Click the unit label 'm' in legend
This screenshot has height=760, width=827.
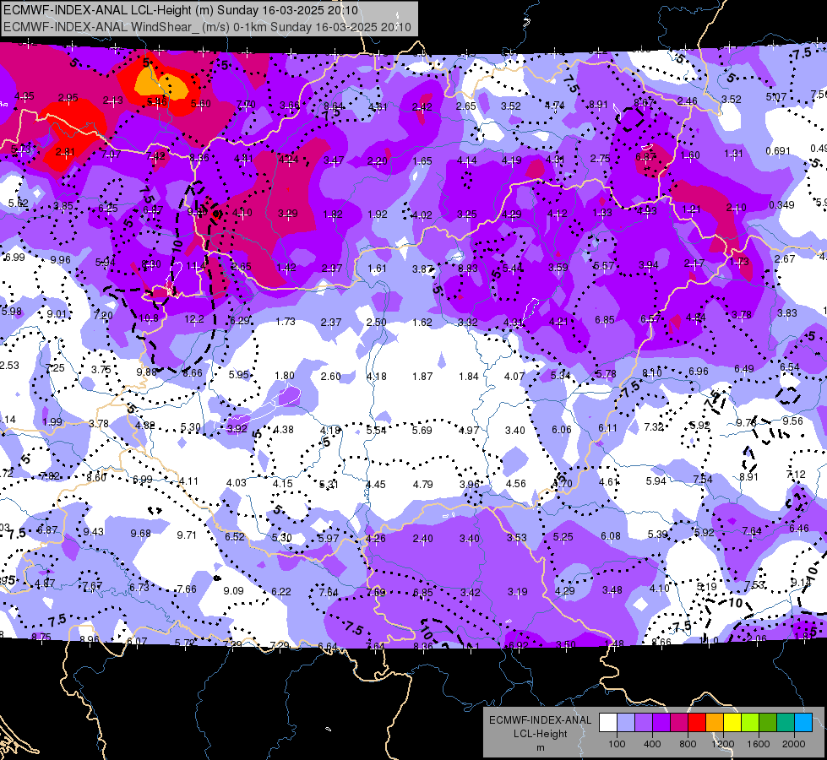click(540, 747)
